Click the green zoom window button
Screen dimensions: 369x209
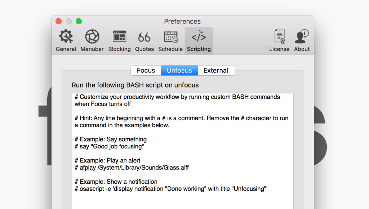coord(79,21)
